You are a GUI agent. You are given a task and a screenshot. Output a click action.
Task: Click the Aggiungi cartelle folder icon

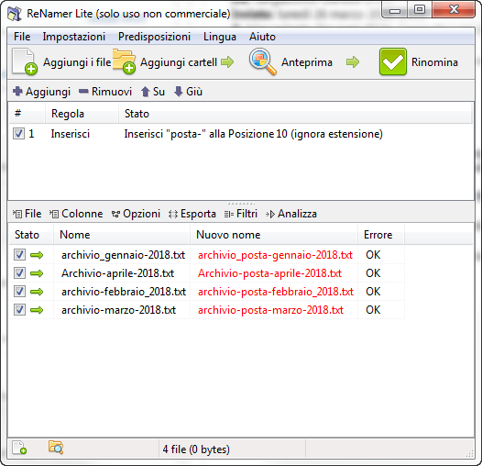click(124, 61)
